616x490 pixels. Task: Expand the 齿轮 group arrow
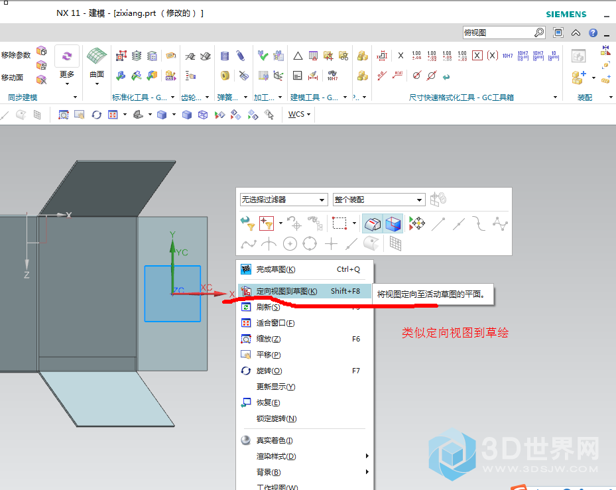point(207,97)
